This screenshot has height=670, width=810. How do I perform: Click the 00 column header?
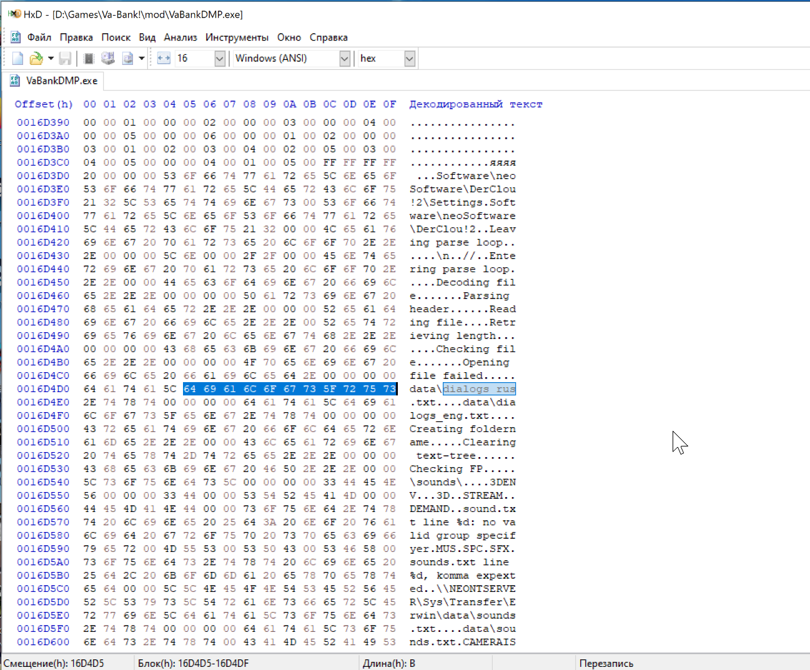(x=90, y=104)
